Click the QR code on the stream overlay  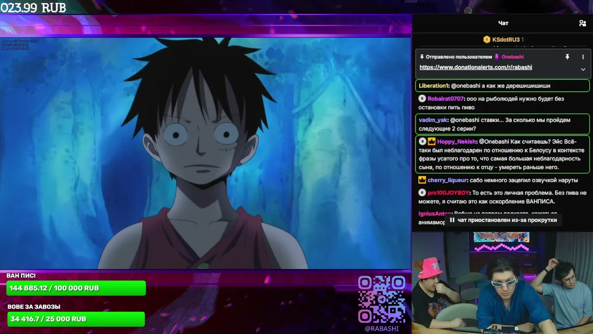coord(382,299)
